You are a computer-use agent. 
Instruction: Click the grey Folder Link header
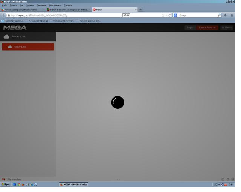28,37
